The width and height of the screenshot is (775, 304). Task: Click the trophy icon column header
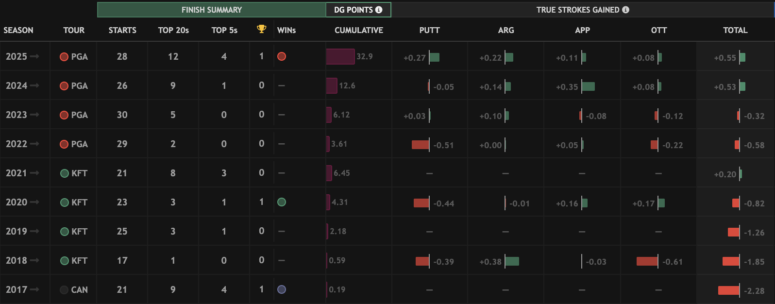coord(261,29)
